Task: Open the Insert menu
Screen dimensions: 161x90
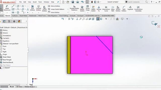Action: [35, 2]
